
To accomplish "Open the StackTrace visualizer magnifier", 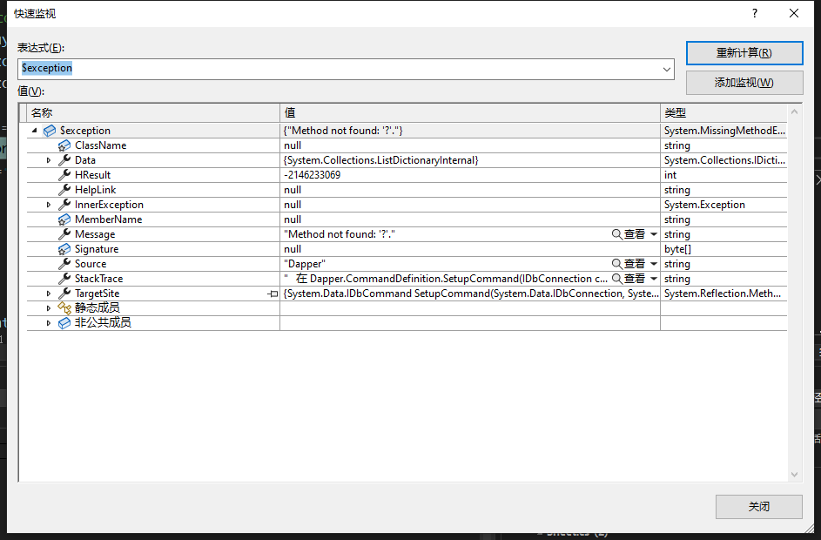I will (x=616, y=278).
